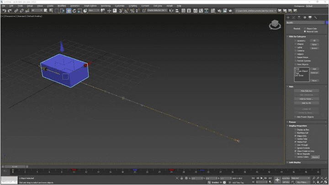The image size is (329, 185).
Task: Open the Create tab plus icon in command panel
Action: (288, 17)
